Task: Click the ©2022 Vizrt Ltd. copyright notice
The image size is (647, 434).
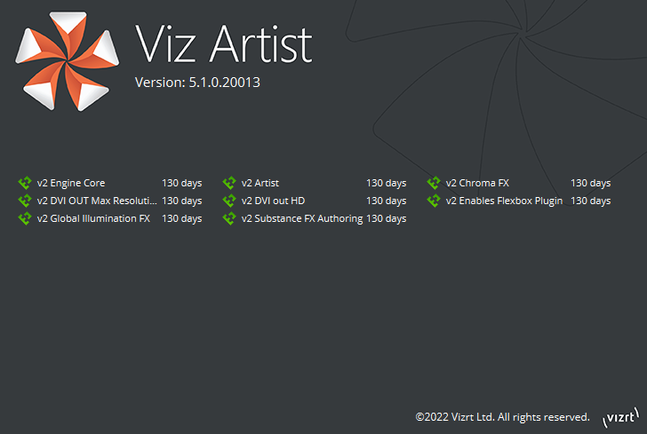Action: (502, 416)
